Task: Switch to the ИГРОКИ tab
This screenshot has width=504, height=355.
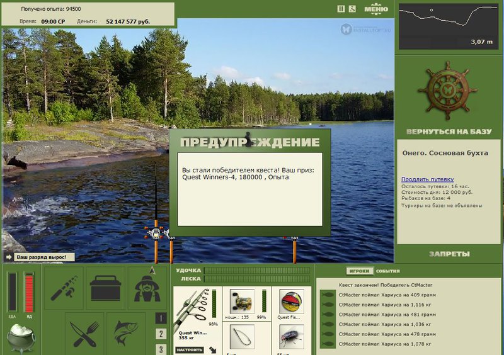Action: pos(359,271)
